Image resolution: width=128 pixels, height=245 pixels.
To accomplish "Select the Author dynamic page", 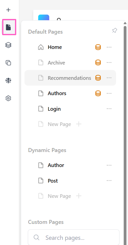I will pos(56,165).
